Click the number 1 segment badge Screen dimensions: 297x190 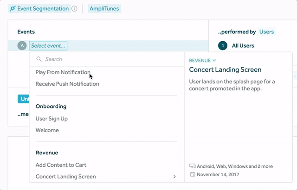coord(223,45)
